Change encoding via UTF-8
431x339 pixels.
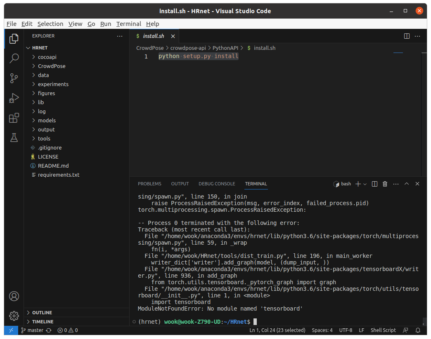[x=346, y=330]
